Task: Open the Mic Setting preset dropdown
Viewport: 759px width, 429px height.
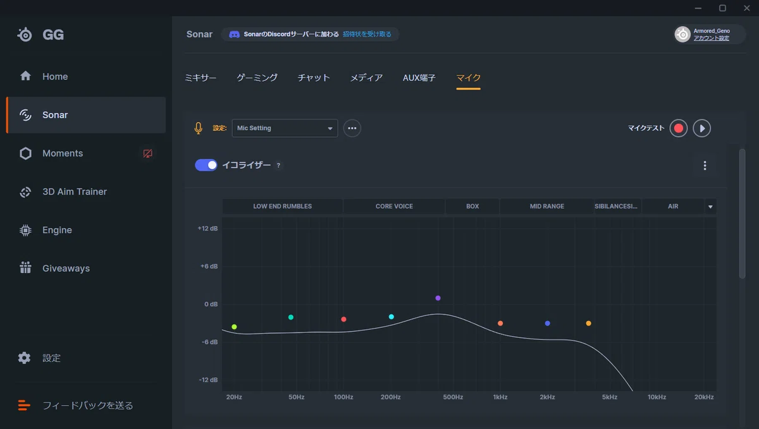Action: (285, 128)
